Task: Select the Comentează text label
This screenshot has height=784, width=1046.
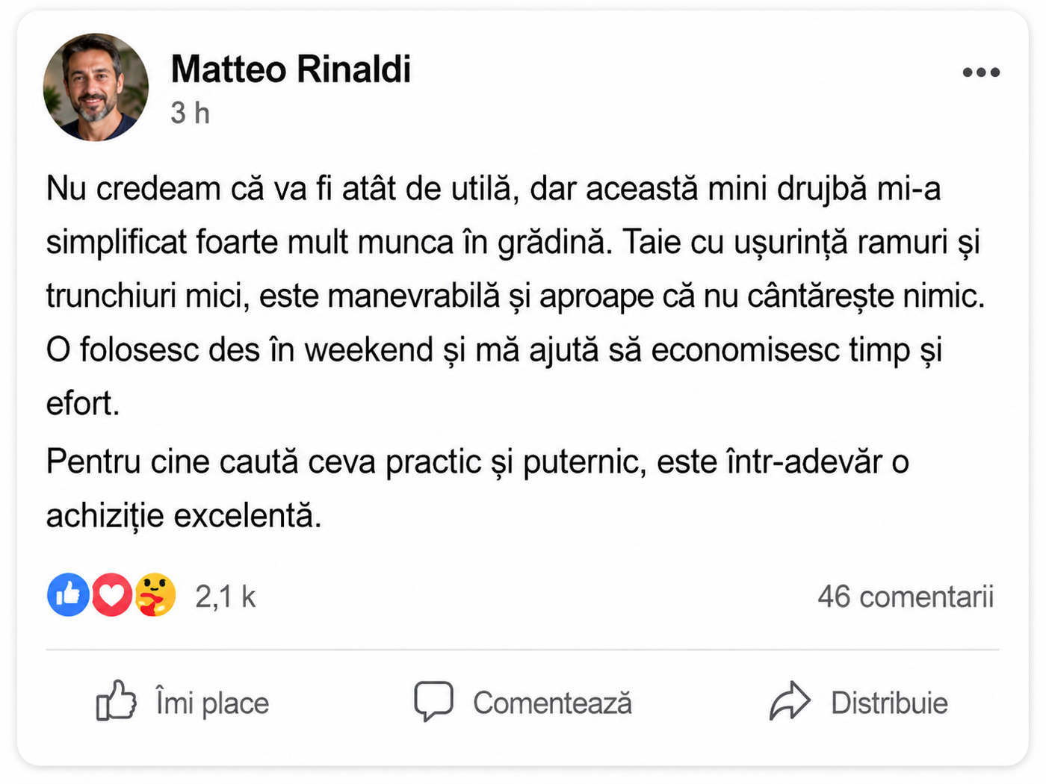Action: (552, 703)
